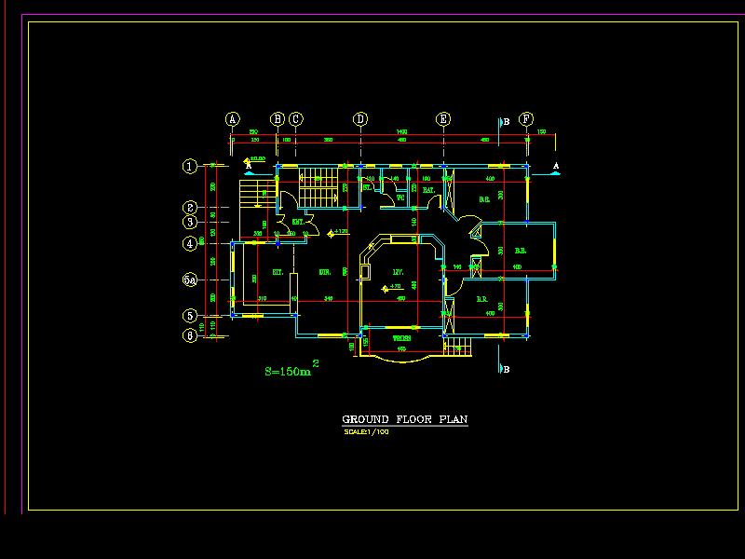Select the WC room label
This screenshot has width=745, height=559.
pyautogui.click(x=400, y=198)
